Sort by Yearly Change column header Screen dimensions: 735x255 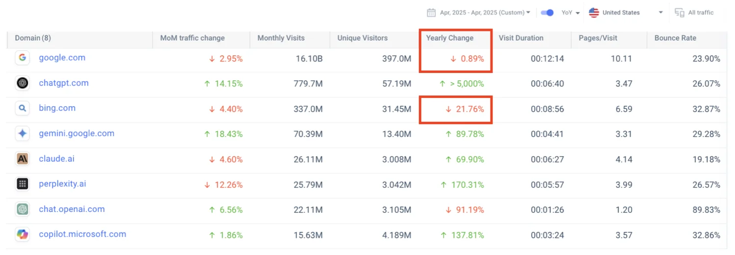[x=449, y=38]
